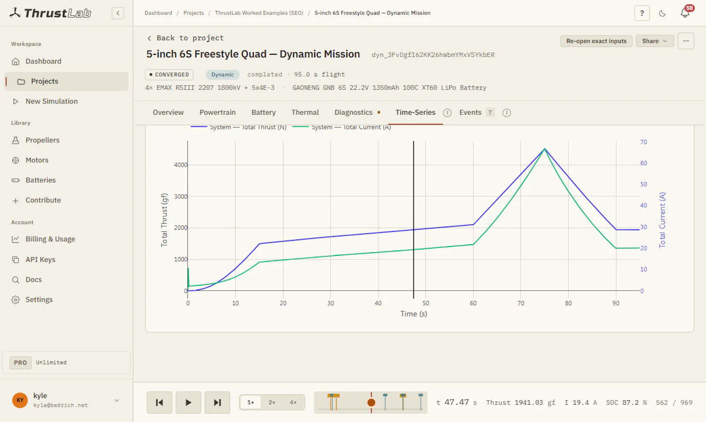Click Projects breadcrumb link

click(x=194, y=13)
